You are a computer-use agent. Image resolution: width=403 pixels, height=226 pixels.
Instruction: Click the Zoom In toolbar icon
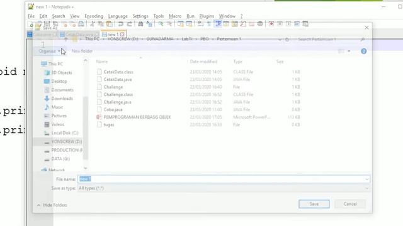(x=161, y=24)
